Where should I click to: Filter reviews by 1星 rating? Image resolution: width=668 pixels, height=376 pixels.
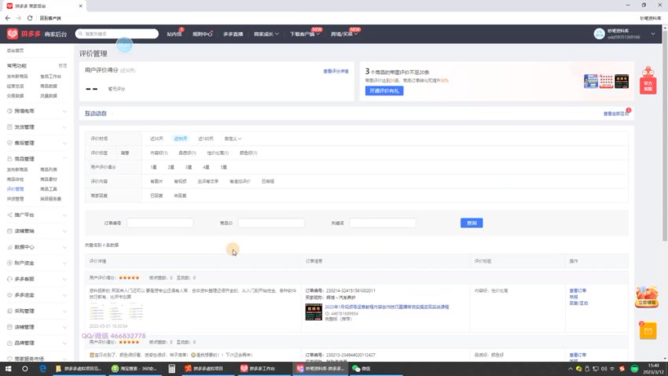153,167
